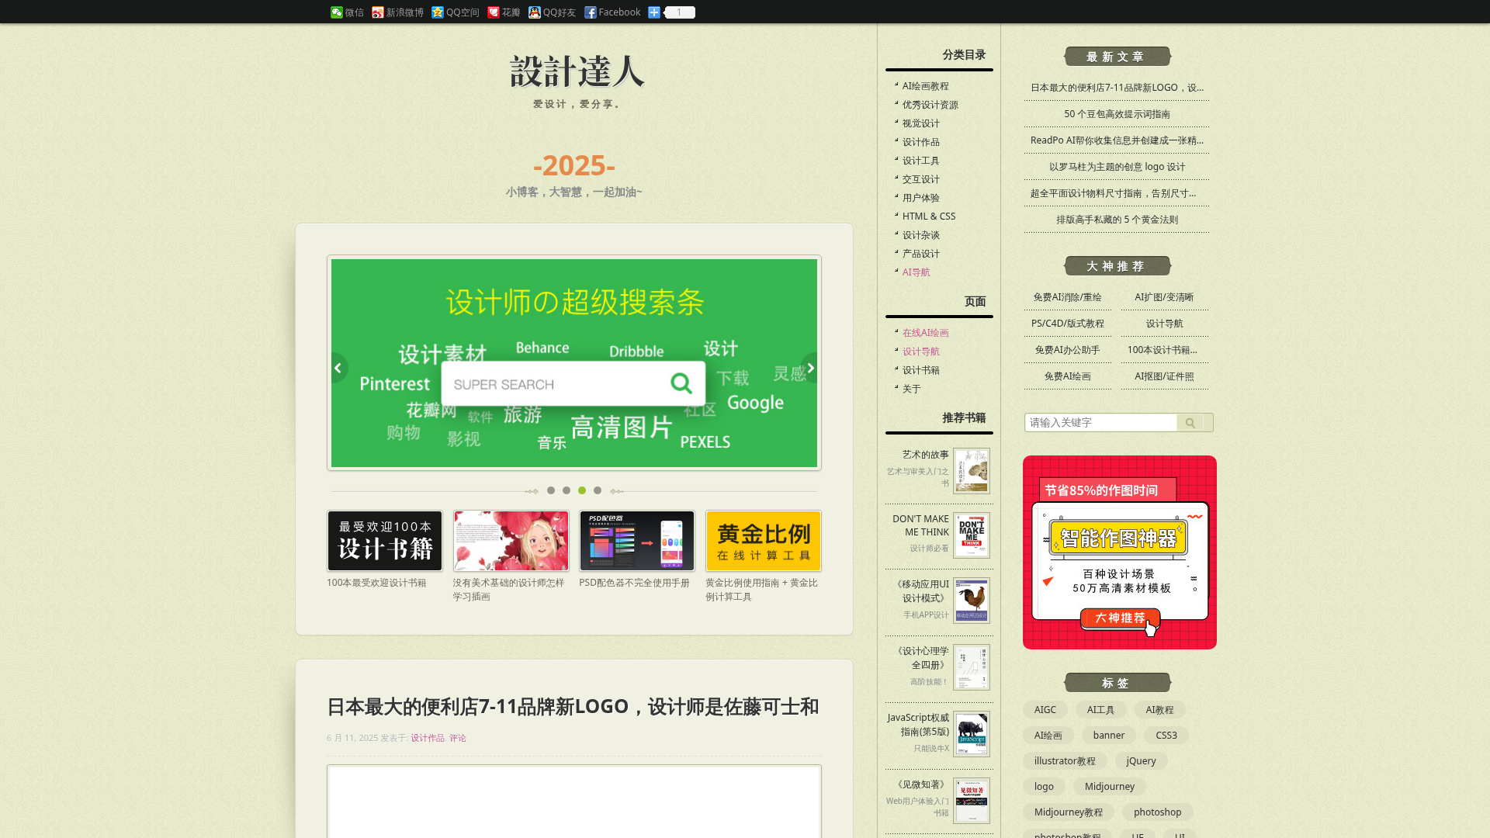This screenshot has height=838, width=1490.
Task: Open 設計達人 site logo homepage
Action: pos(577,72)
